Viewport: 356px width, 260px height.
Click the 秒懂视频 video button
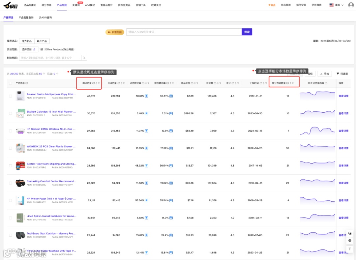pyautogui.click(x=115, y=32)
